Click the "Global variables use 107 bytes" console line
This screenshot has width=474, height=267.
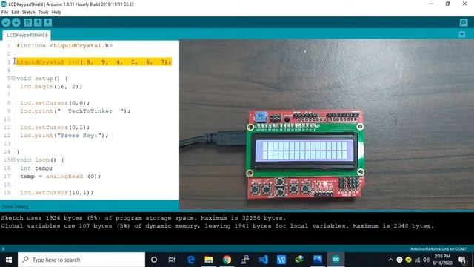pos(217,225)
